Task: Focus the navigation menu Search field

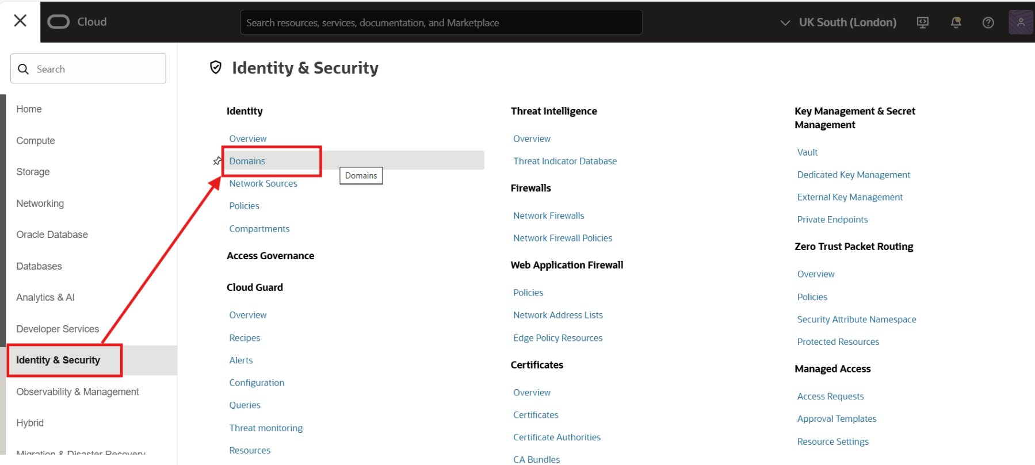Action: point(88,69)
